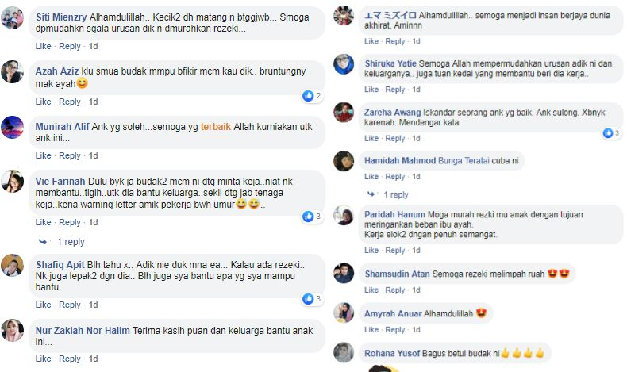Image resolution: width=627 pixels, height=372 pixels.
Task: Open Amyrah Anuar's profile name link
Action: point(393,313)
